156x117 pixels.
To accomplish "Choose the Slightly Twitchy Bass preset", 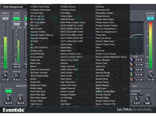I will (105, 92).
